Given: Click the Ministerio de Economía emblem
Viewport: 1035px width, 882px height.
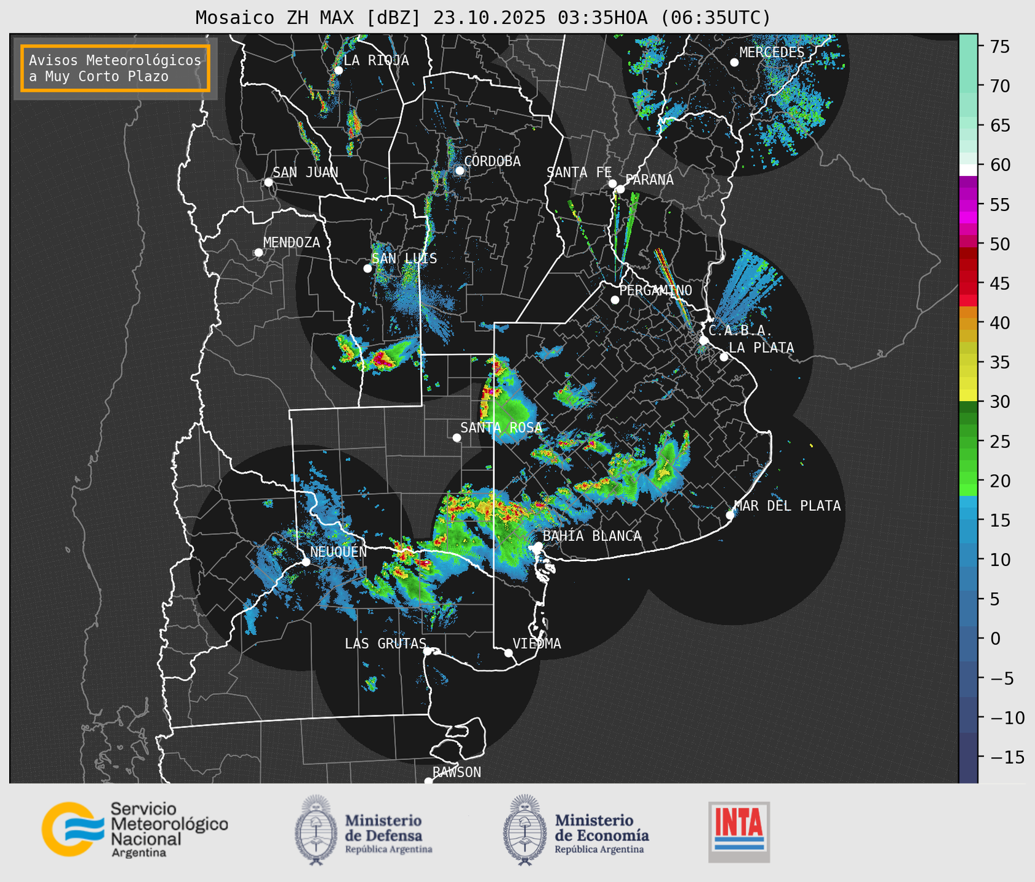Looking at the screenshot, I should (x=523, y=830).
